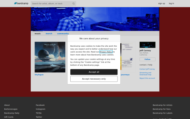Open the Journeys album title link
This screenshot has width=190, height=119.
pyautogui.click(x=125, y=75)
